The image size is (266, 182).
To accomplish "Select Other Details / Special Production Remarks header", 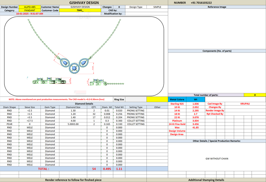I will click(x=217, y=141).
